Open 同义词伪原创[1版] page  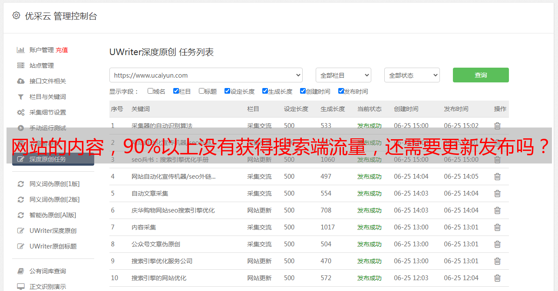pyautogui.click(x=54, y=184)
